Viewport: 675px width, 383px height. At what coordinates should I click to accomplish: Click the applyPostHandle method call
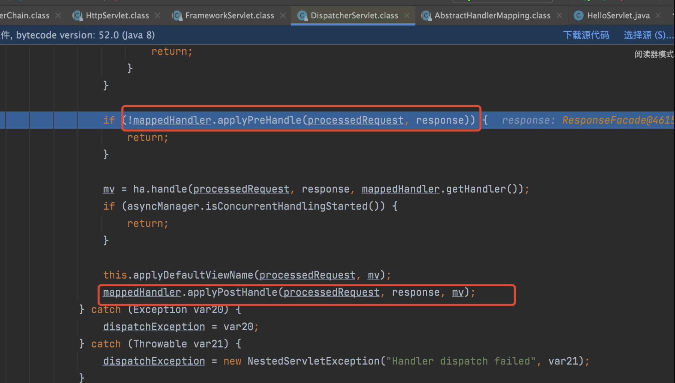232,293
